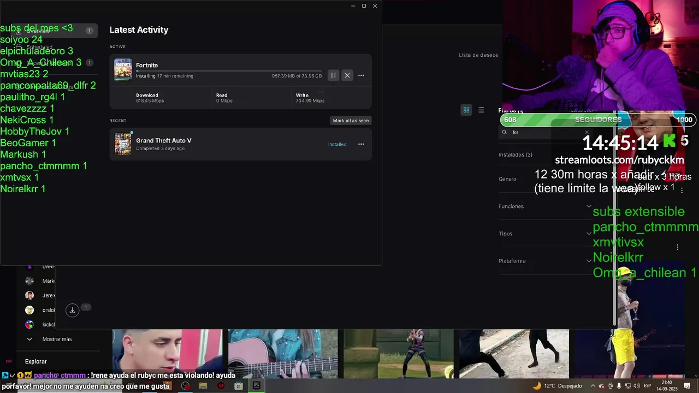
Task: Click the Grand Theft Auto V cover thumbnail
Action: point(123,144)
